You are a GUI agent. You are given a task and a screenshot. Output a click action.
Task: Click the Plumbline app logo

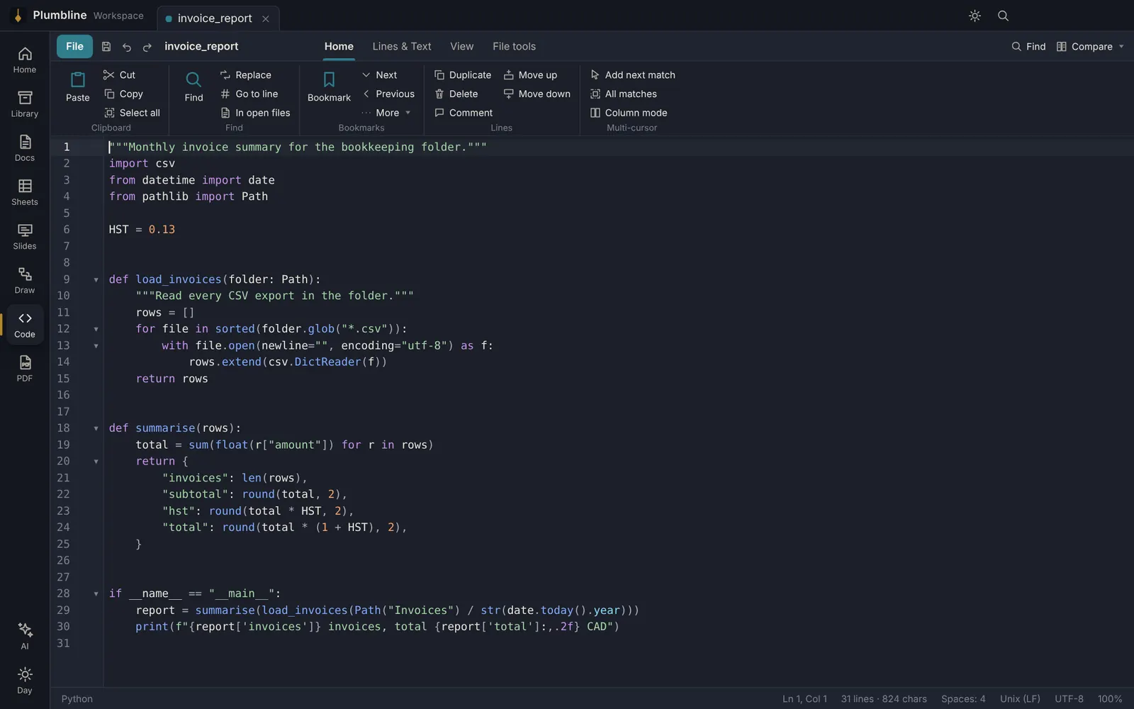pos(18,16)
